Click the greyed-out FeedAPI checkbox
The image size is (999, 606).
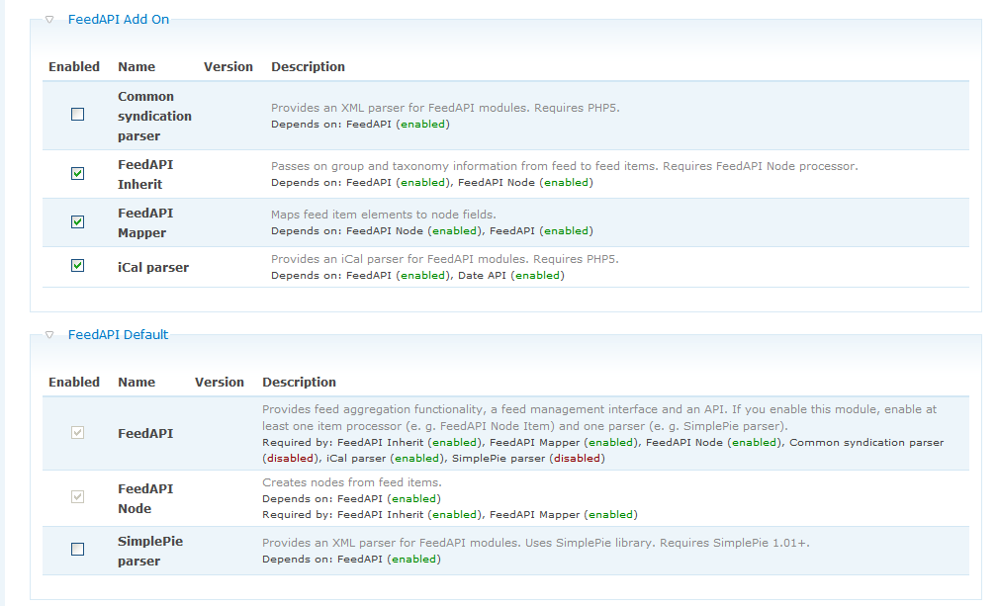click(78, 433)
